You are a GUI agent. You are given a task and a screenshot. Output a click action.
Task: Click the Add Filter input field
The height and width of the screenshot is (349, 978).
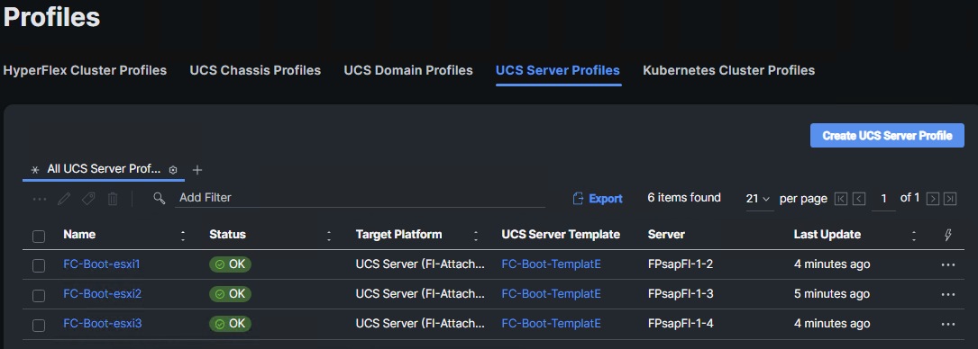click(x=360, y=198)
